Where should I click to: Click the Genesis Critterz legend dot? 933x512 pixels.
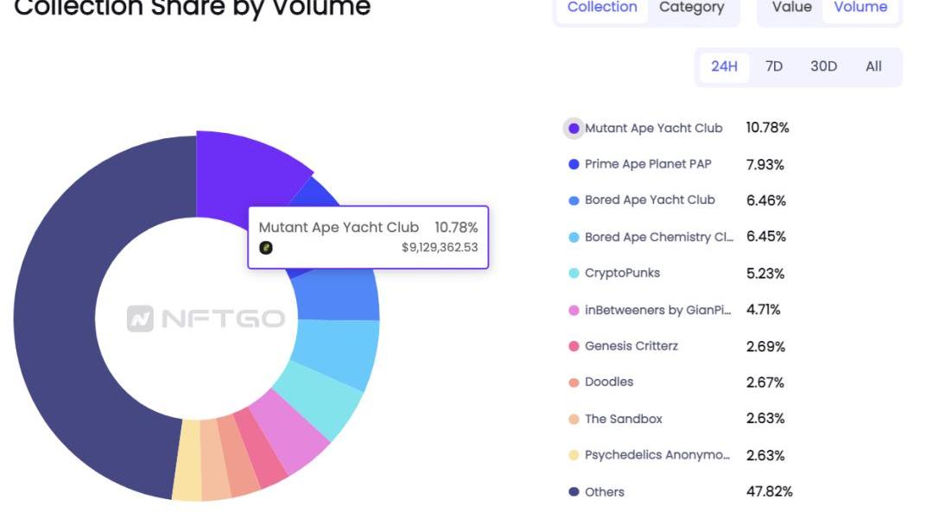(574, 346)
